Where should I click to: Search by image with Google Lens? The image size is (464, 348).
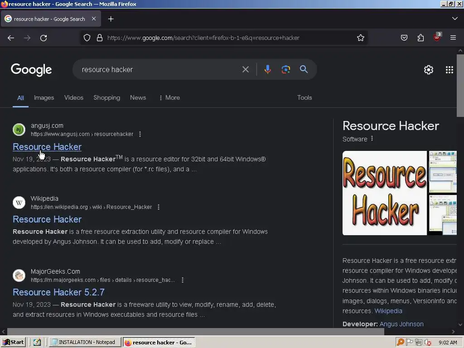(285, 69)
